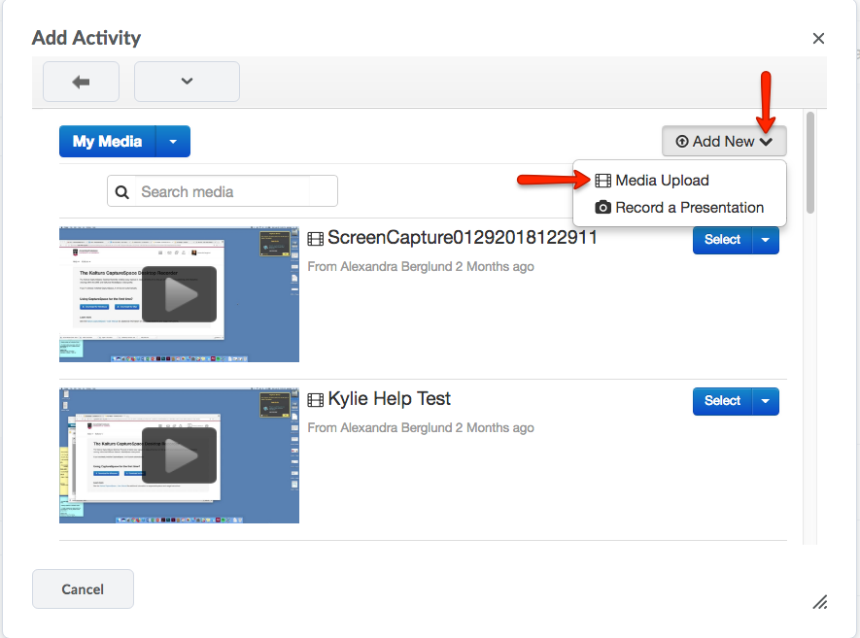Choose Record a Presentation option

689,207
